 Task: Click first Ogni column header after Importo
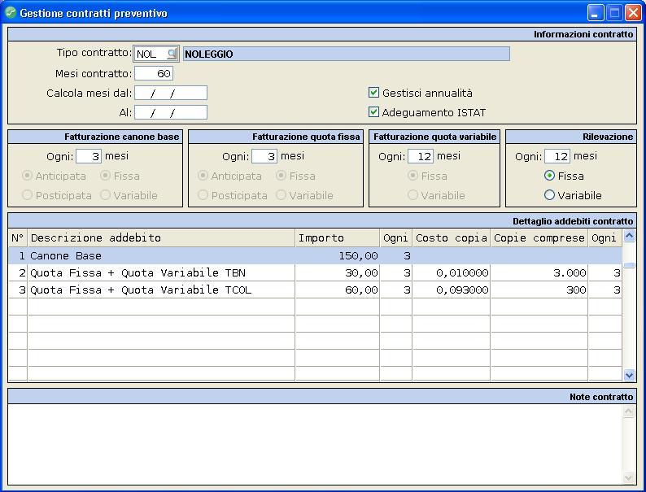396,238
